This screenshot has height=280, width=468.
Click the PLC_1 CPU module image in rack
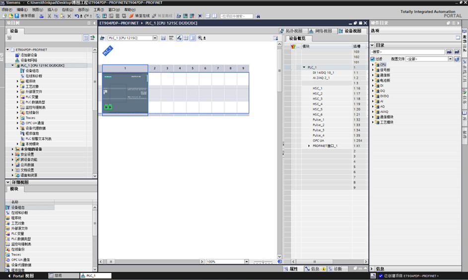125,93
